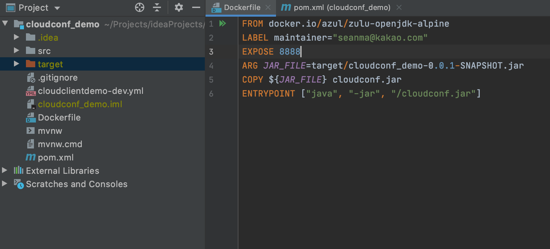Run Dockerfile via gutter arrow icon
The width and height of the screenshot is (550, 249).
click(222, 23)
